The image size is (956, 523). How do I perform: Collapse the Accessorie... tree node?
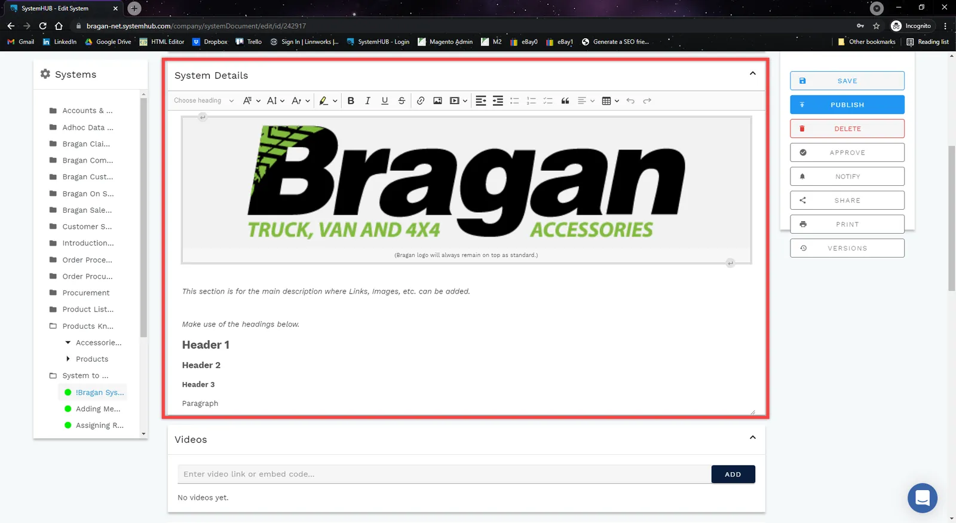[68, 342]
